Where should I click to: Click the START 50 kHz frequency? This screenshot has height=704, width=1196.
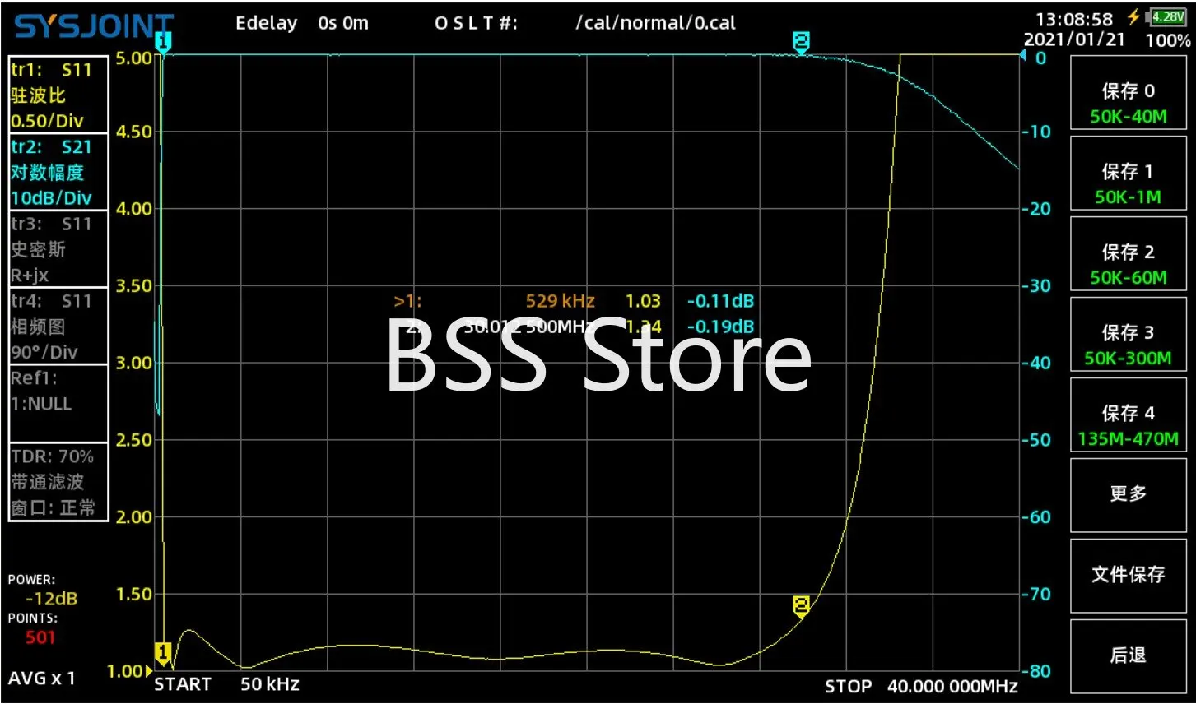point(227,684)
